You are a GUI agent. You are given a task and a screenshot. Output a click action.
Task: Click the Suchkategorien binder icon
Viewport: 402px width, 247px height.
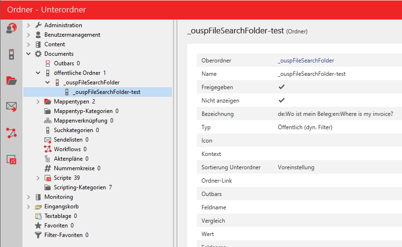pos(48,130)
